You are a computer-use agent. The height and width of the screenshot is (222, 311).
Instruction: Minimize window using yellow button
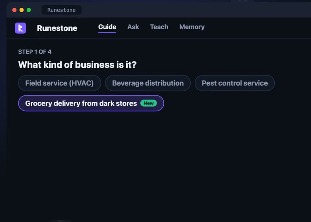point(21,10)
